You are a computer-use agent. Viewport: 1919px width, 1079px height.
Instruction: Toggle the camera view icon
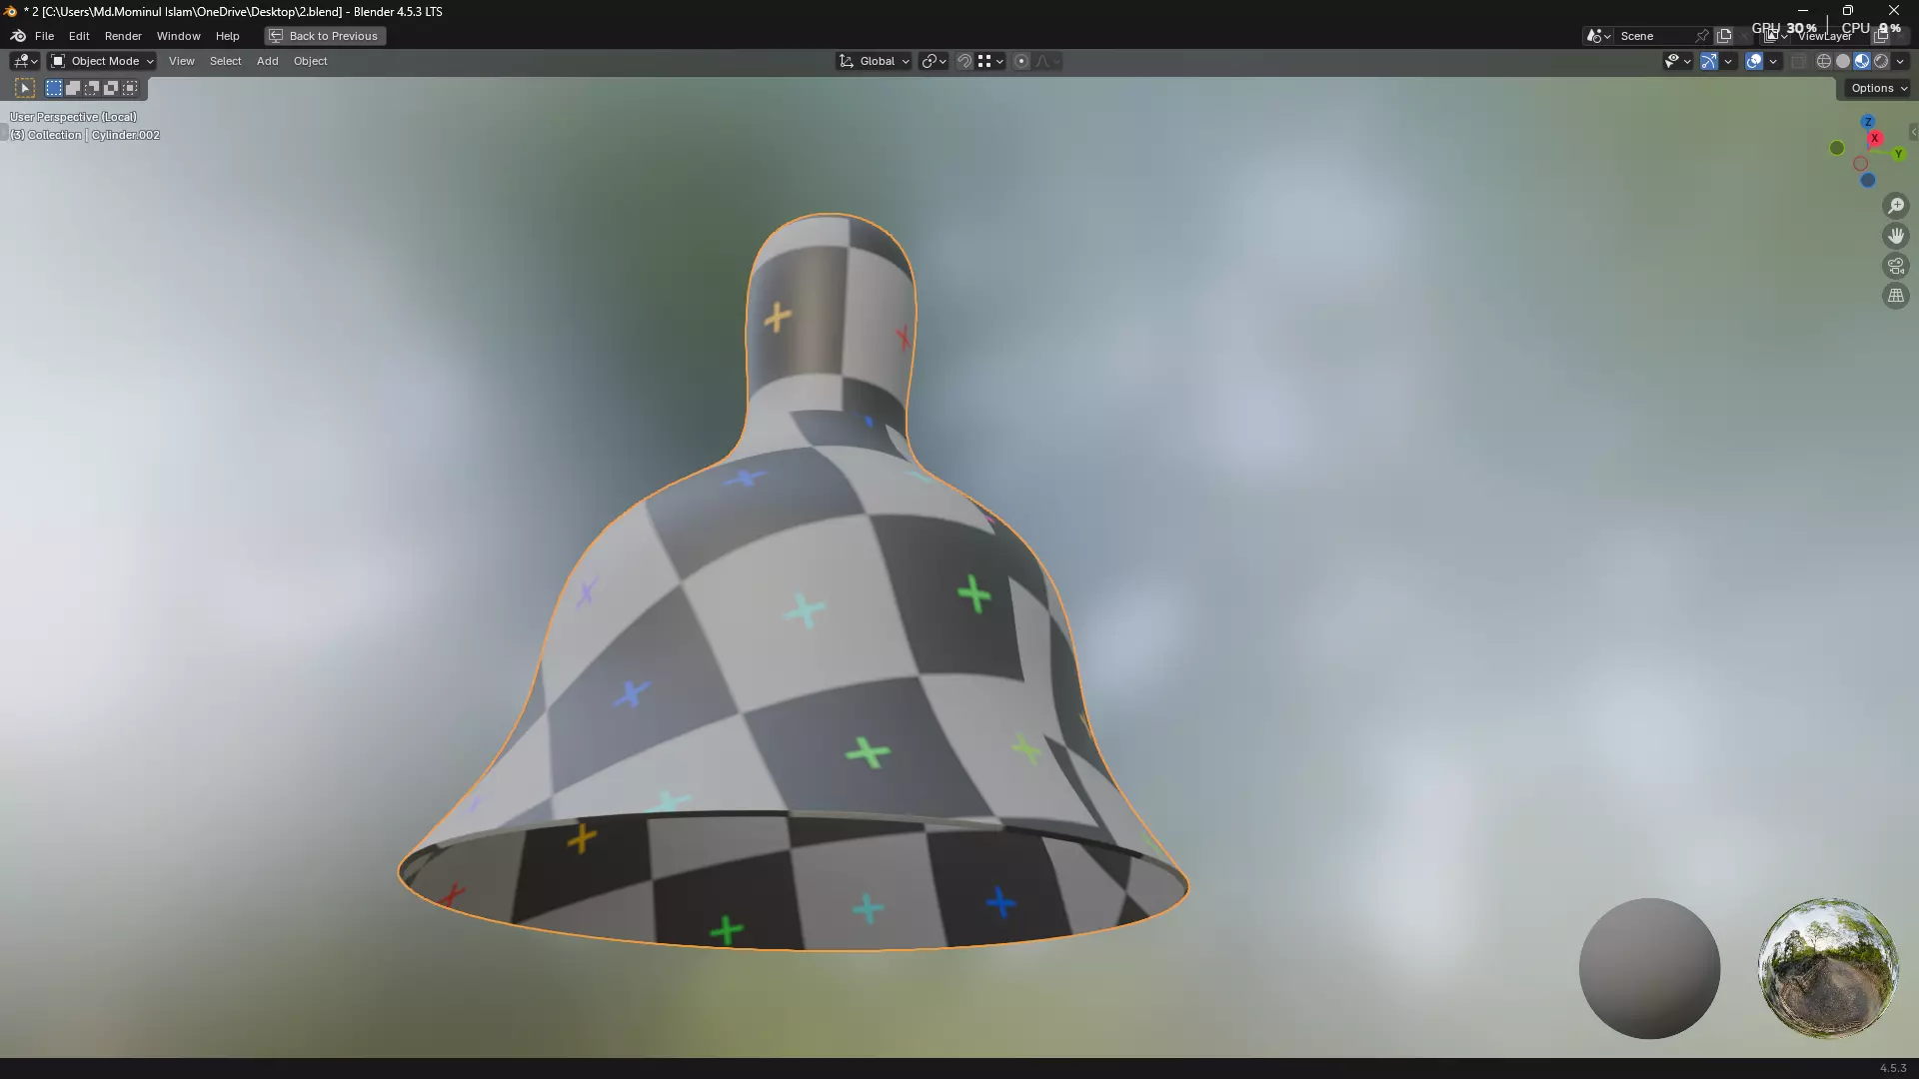tap(1896, 266)
